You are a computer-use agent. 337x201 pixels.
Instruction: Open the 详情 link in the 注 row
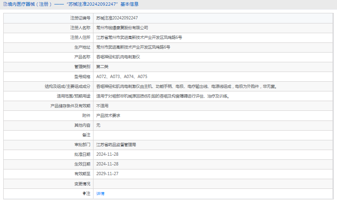(100, 193)
